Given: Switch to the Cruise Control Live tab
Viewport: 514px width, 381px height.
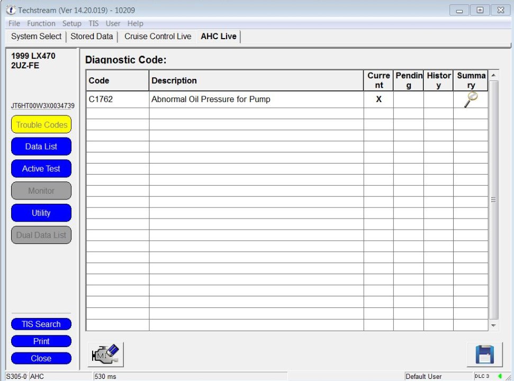Looking at the screenshot, I should point(158,37).
